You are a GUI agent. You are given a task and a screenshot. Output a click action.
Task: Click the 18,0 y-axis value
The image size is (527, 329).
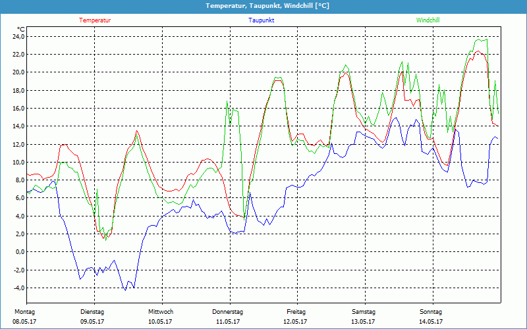coord(19,90)
